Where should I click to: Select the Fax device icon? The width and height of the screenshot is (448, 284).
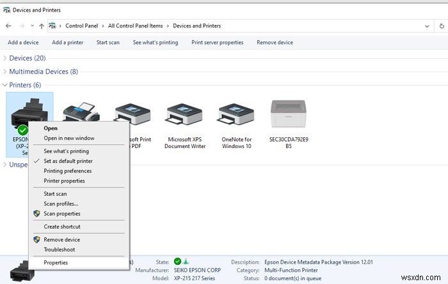click(x=80, y=110)
